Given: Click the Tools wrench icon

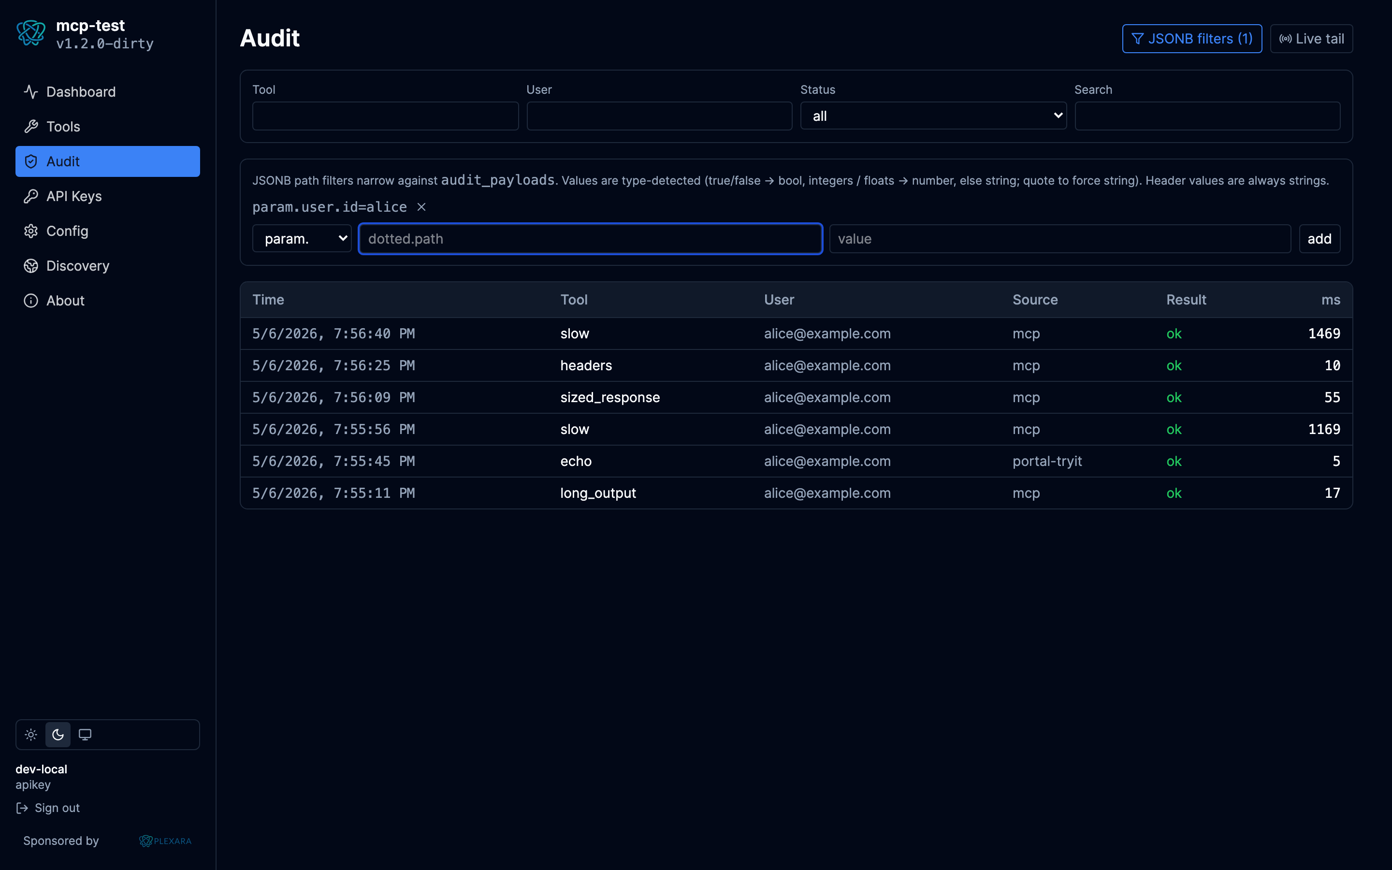Looking at the screenshot, I should (x=31, y=127).
